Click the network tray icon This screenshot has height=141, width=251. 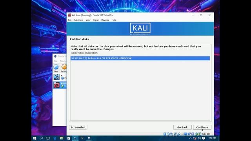195,138
